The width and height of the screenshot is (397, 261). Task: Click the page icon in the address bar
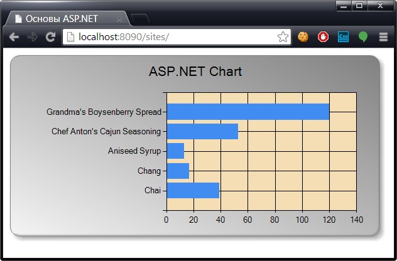[x=70, y=37]
